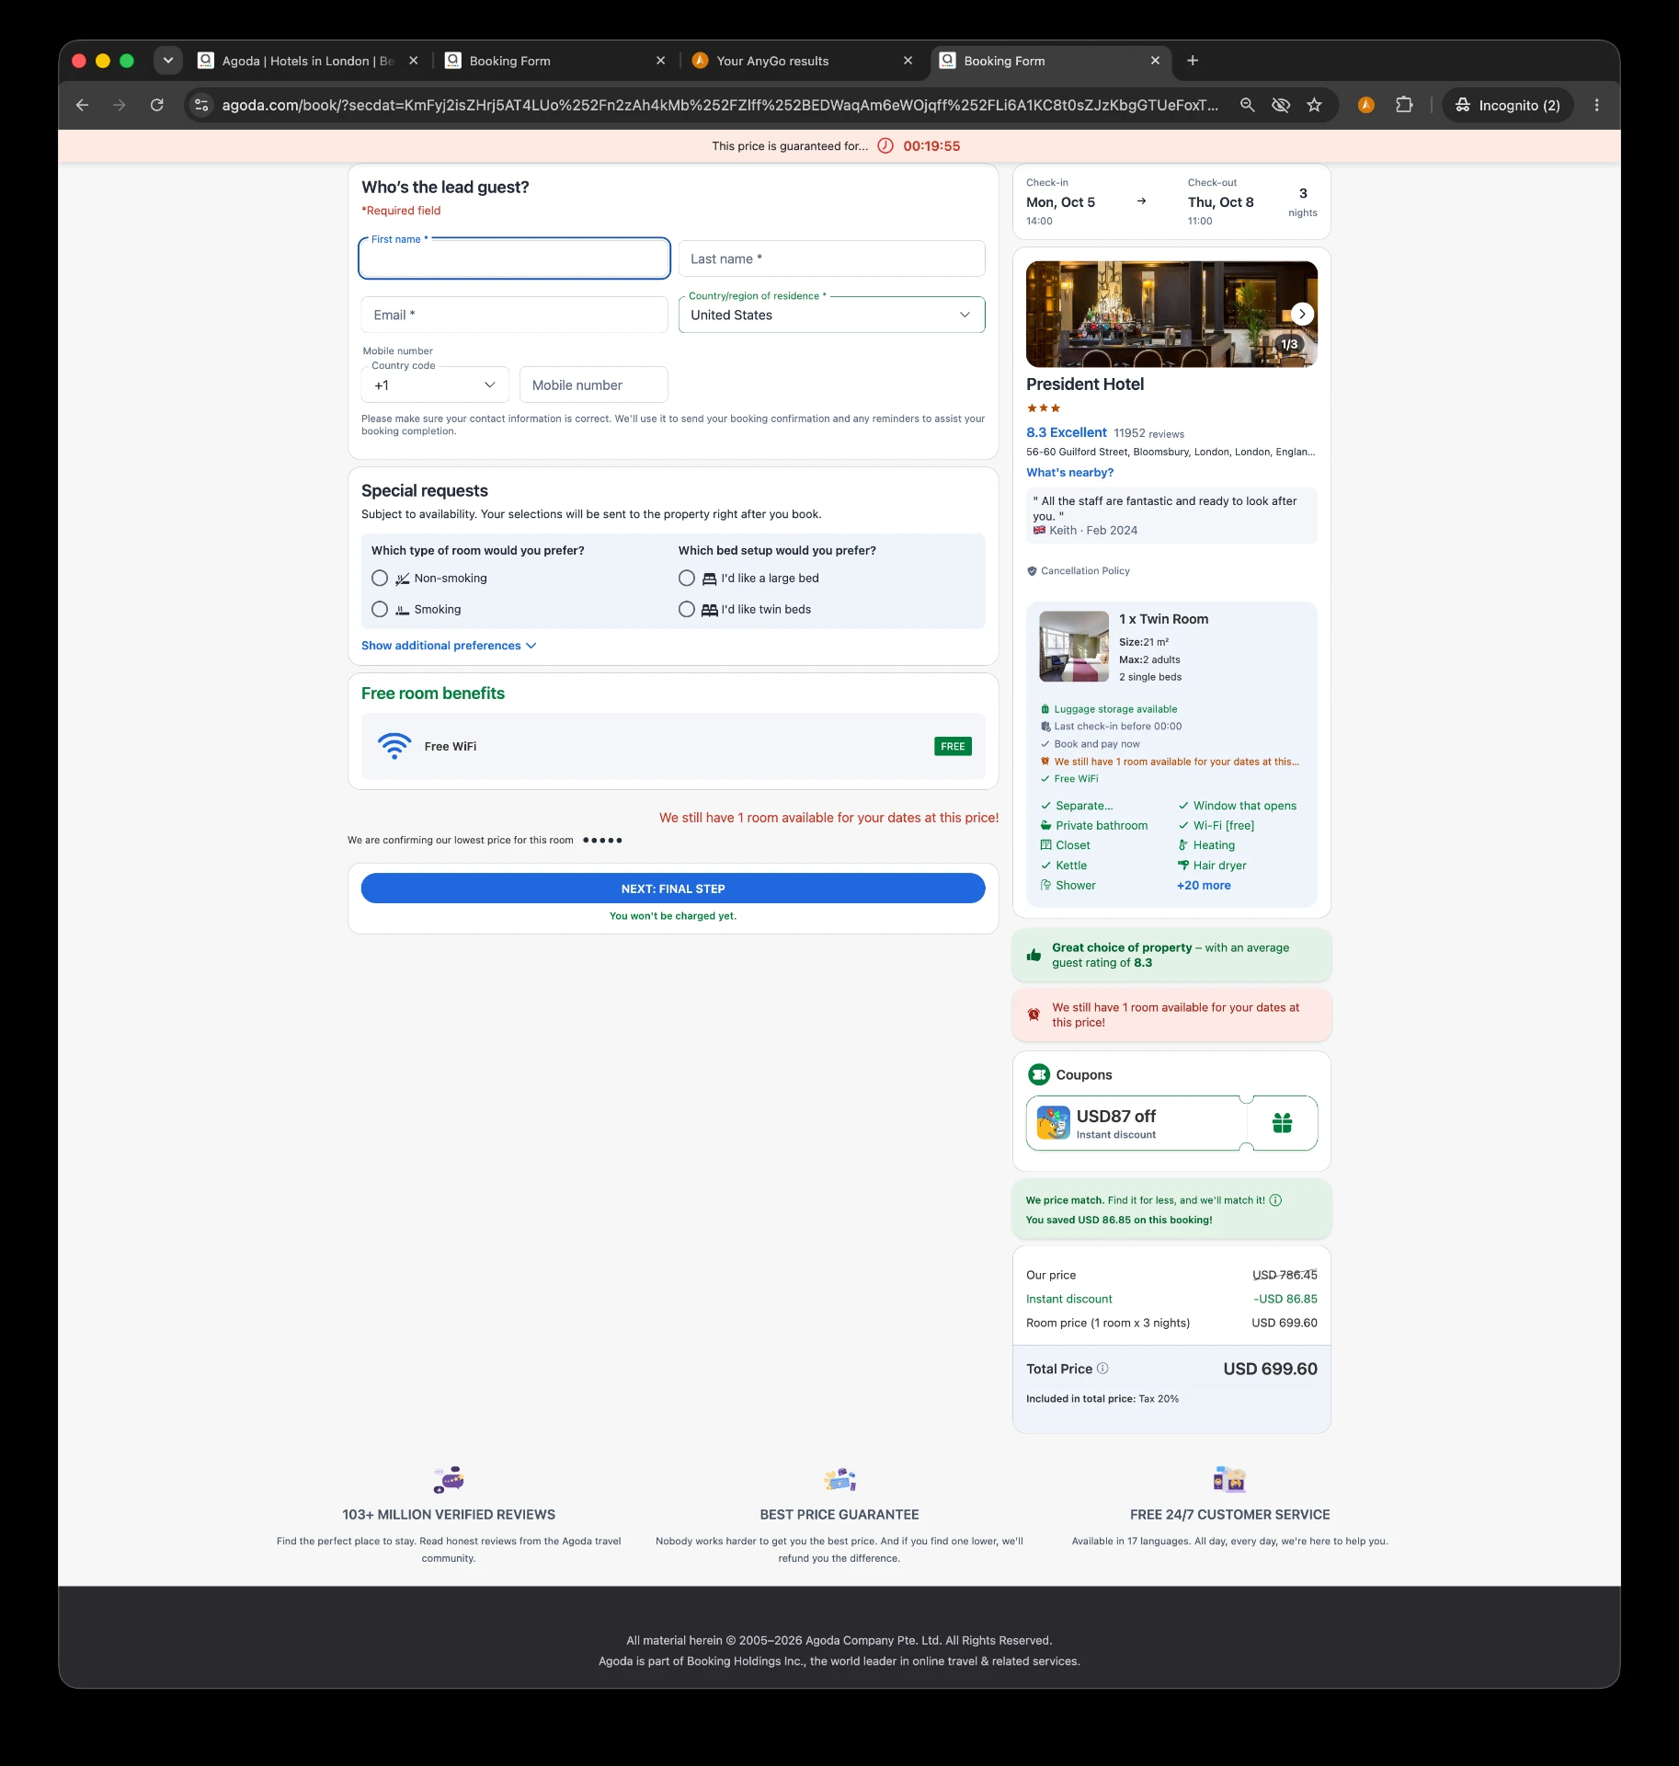The width and height of the screenshot is (1679, 1766).
Task: Click the President Hotel name
Action: [1085, 384]
